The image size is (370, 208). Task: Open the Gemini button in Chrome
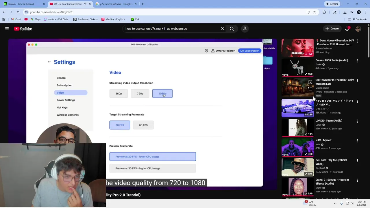point(332,4)
